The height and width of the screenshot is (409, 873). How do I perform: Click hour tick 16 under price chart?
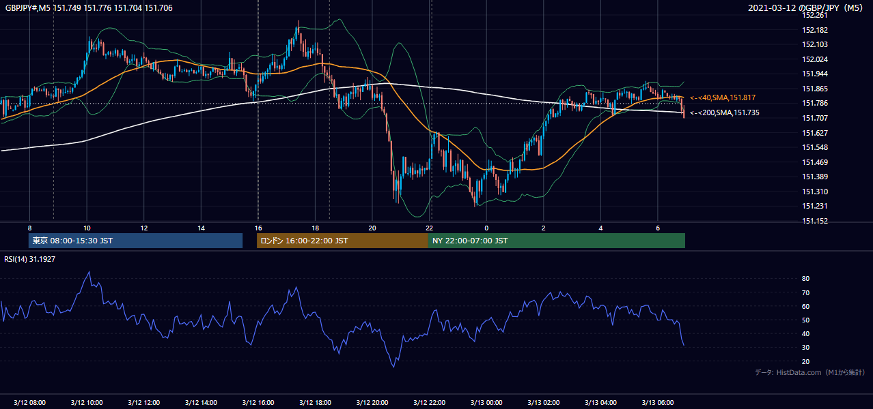[258, 227]
